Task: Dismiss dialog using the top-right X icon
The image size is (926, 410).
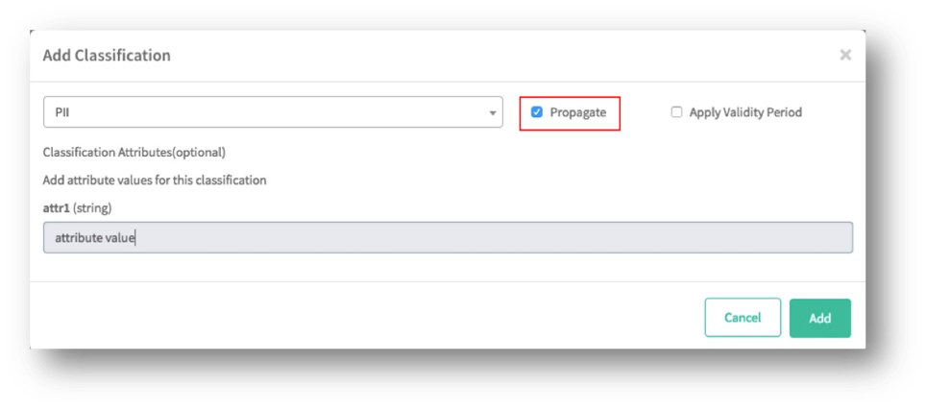Action: pos(845,56)
